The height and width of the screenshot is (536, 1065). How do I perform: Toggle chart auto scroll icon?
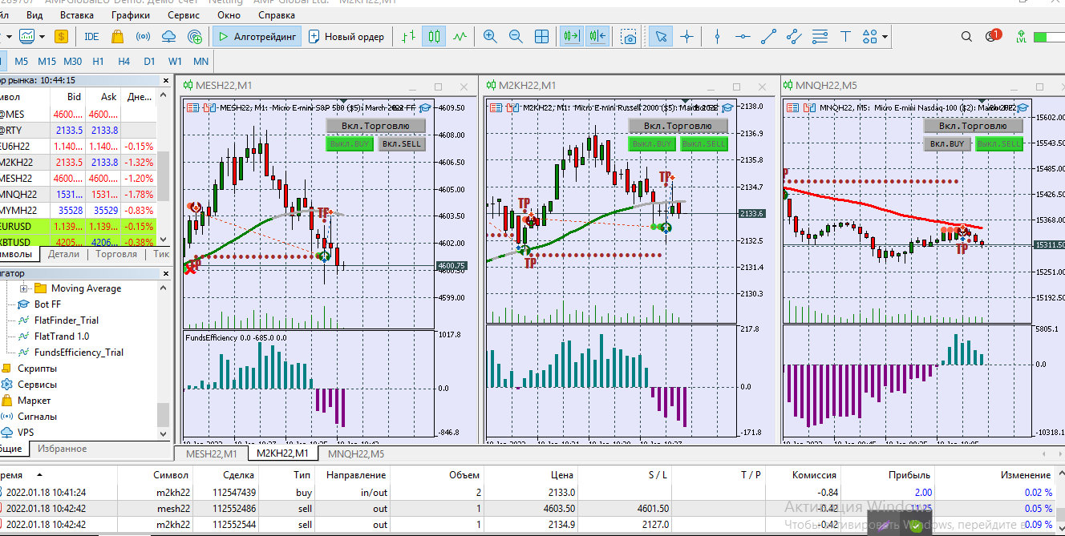tap(572, 36)
